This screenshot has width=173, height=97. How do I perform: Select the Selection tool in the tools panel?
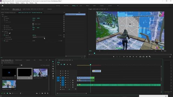(x=53, y=61)
